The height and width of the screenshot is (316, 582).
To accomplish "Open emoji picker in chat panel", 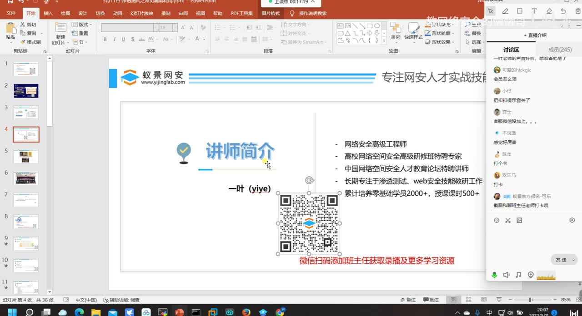I will [x=497, y=220].
